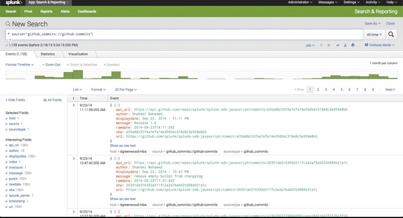
Task: Go to Dashboards nav item
Action: (x=87, y=12)
